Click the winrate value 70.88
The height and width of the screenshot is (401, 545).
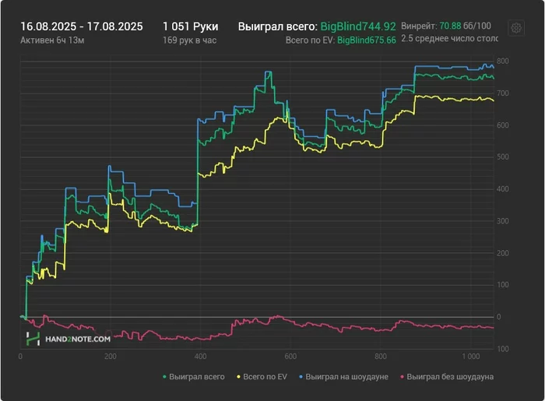450,26
